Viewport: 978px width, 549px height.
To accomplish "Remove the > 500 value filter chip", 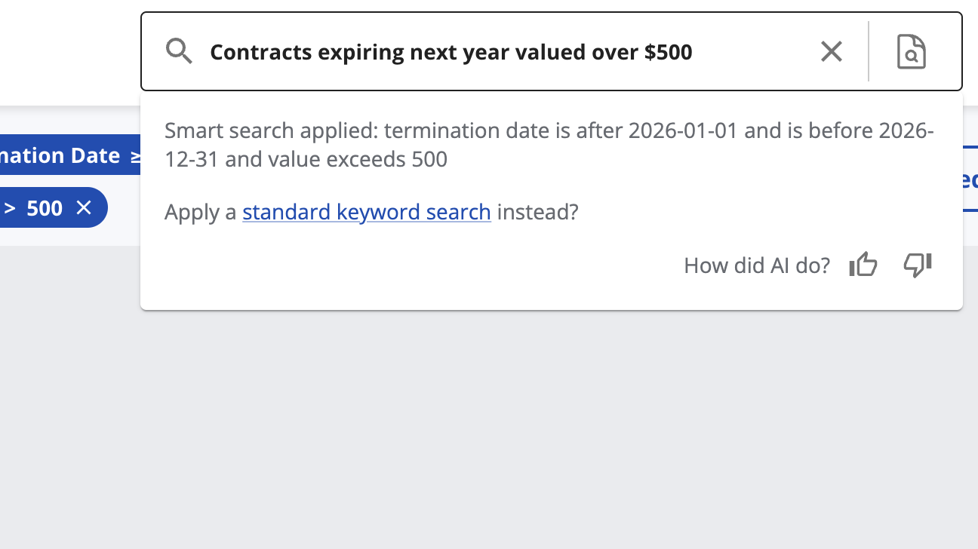I will coord(83,207).
